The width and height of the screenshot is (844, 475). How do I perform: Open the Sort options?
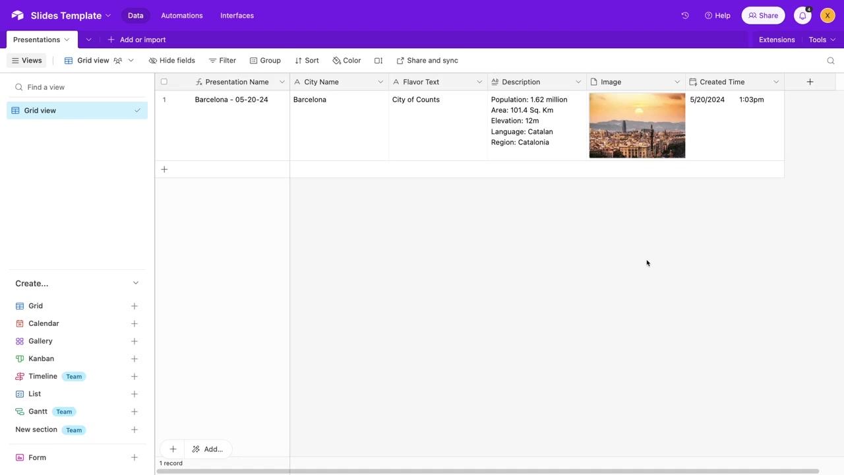coord(307,61)
